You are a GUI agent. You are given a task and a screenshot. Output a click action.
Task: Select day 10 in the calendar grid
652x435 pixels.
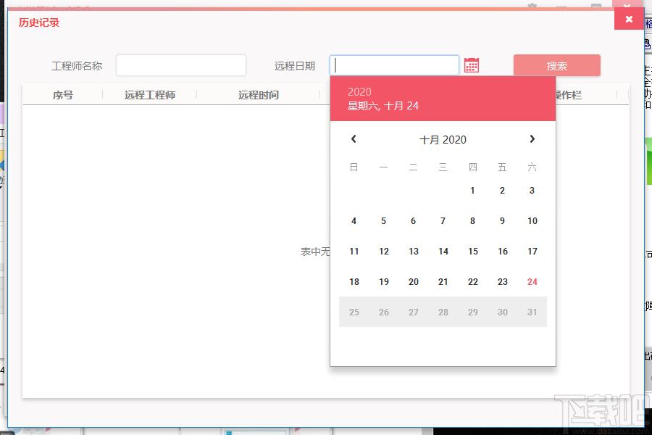click(532, 221)
